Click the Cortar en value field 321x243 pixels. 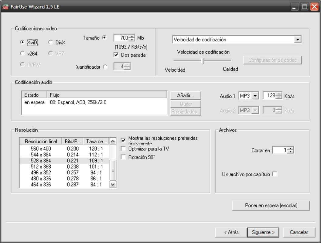(x=280, y=150)
